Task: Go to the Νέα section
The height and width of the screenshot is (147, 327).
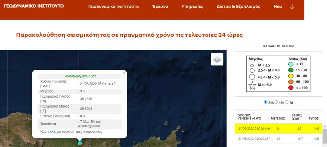Action: 278,6
